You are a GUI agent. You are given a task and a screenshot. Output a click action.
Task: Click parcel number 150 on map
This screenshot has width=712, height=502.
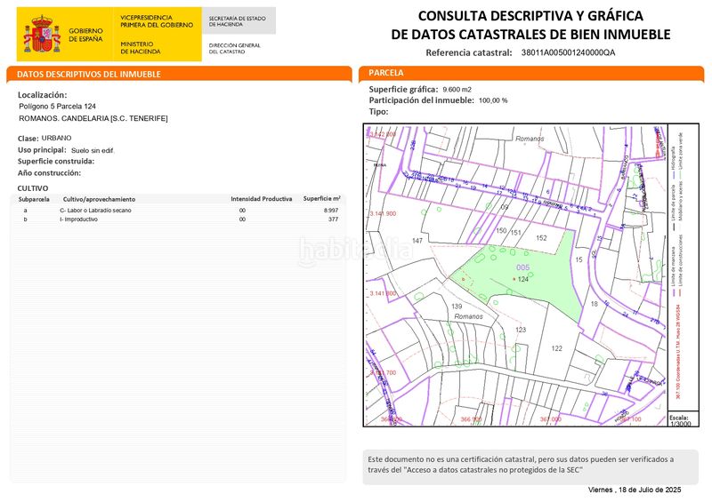coord(501,230)
